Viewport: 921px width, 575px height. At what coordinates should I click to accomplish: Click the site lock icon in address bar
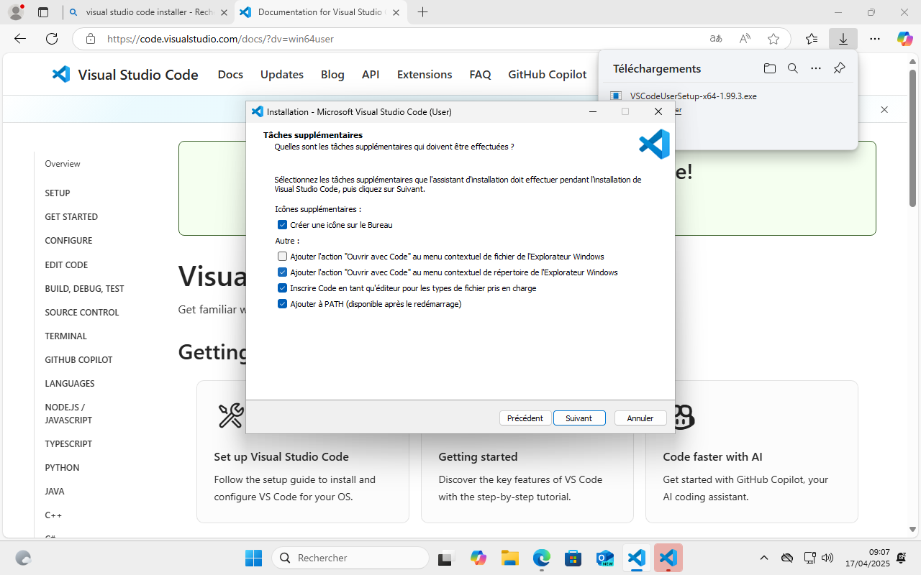[90, 39]
